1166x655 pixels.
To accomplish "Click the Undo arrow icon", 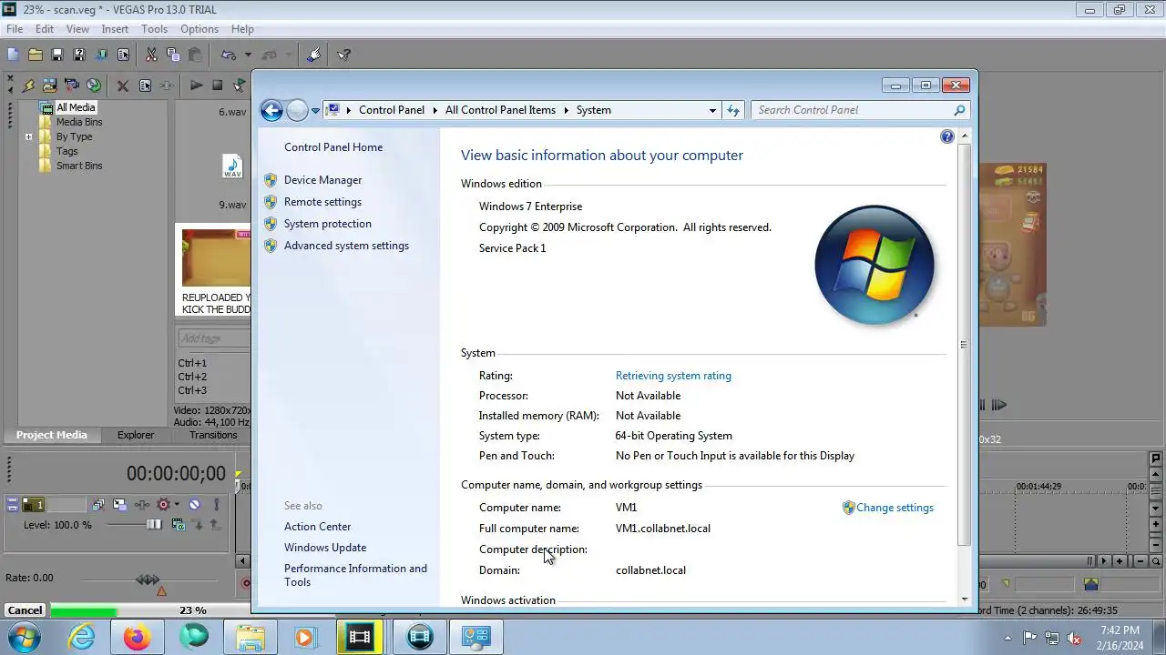I will pyautogui.click(x=229, y=55).
